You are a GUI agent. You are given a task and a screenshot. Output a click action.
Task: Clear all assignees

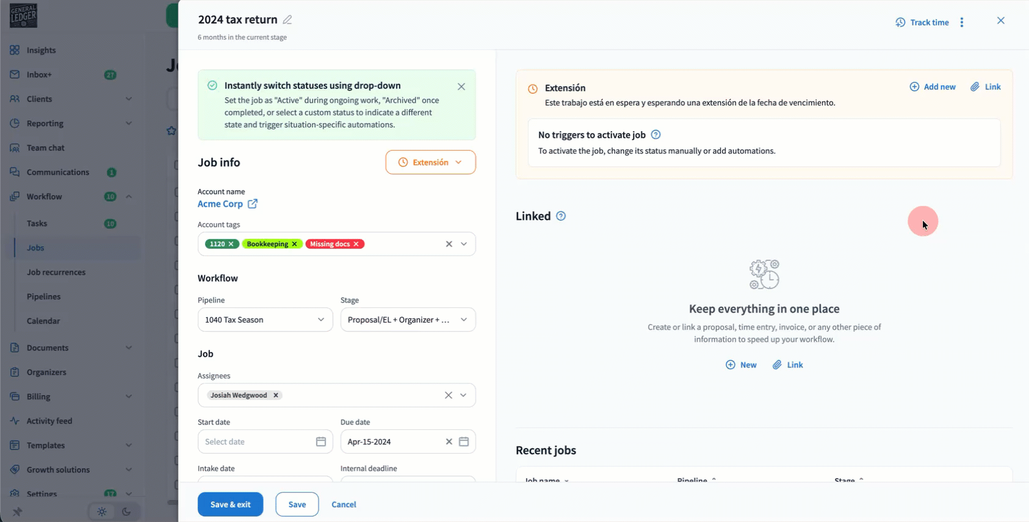tap(449, 395)
